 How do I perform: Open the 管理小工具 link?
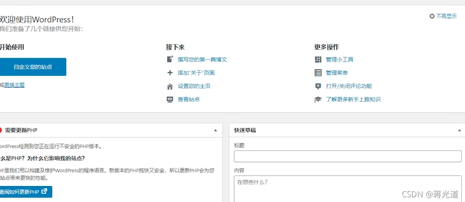click(x=340, y=59)
